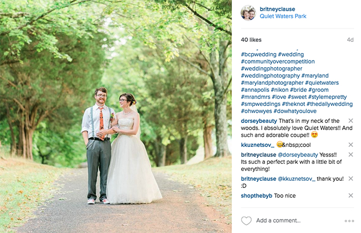Screen dimensions: 361x233
Task: View the 40 likes list
Action: 251,40
